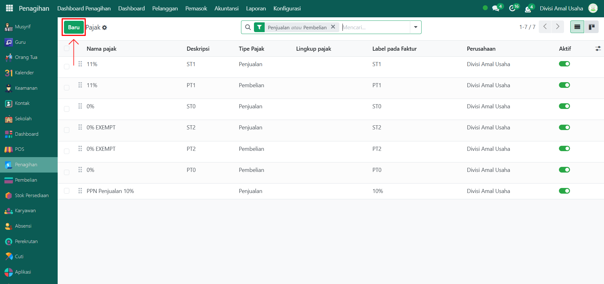604x284 pixels.
Task: Open optional columns adjuster icon
Action: 598,48
